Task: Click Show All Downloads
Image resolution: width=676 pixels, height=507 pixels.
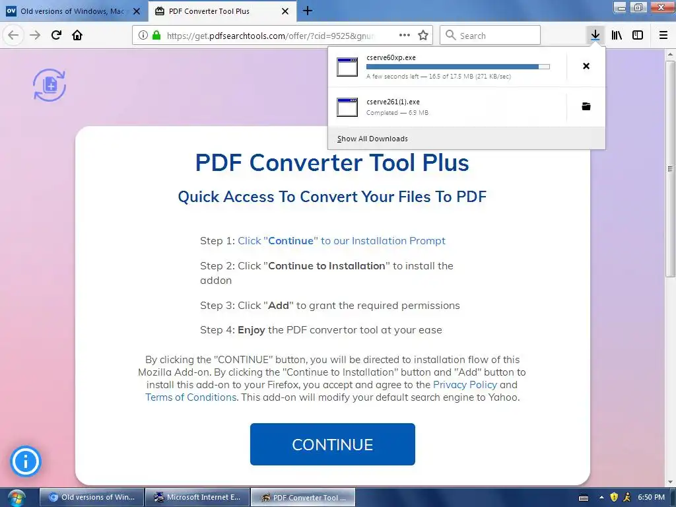Action: tap(372, 139)
